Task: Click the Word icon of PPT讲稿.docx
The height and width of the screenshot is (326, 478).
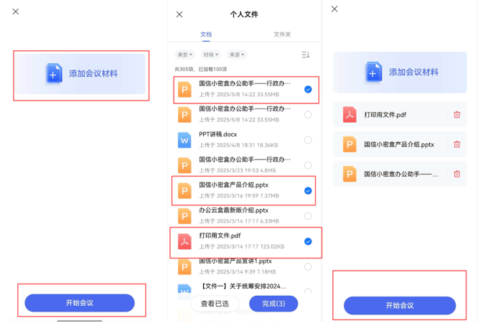Action: click(184, 140)
